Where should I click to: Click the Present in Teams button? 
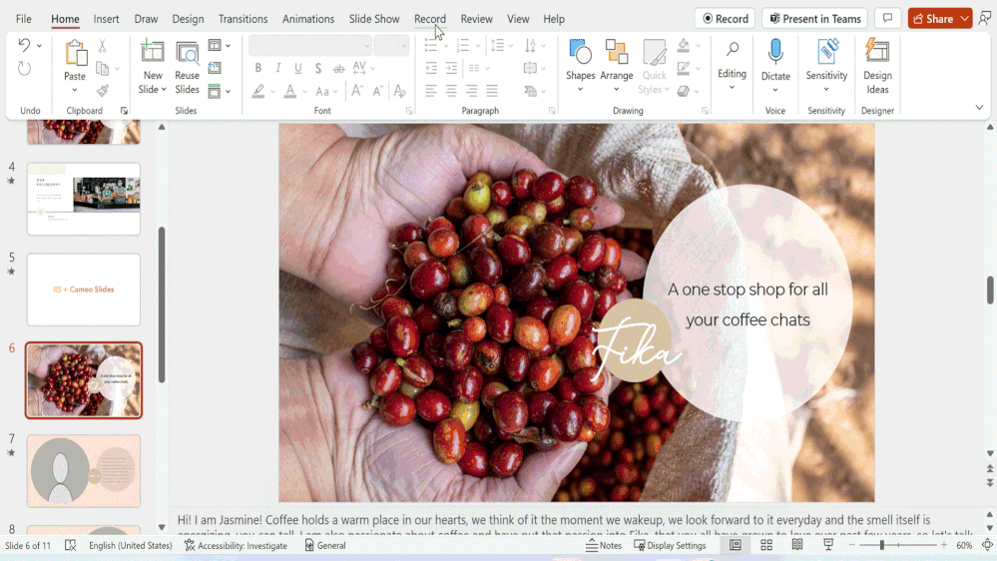coord(814,19)
